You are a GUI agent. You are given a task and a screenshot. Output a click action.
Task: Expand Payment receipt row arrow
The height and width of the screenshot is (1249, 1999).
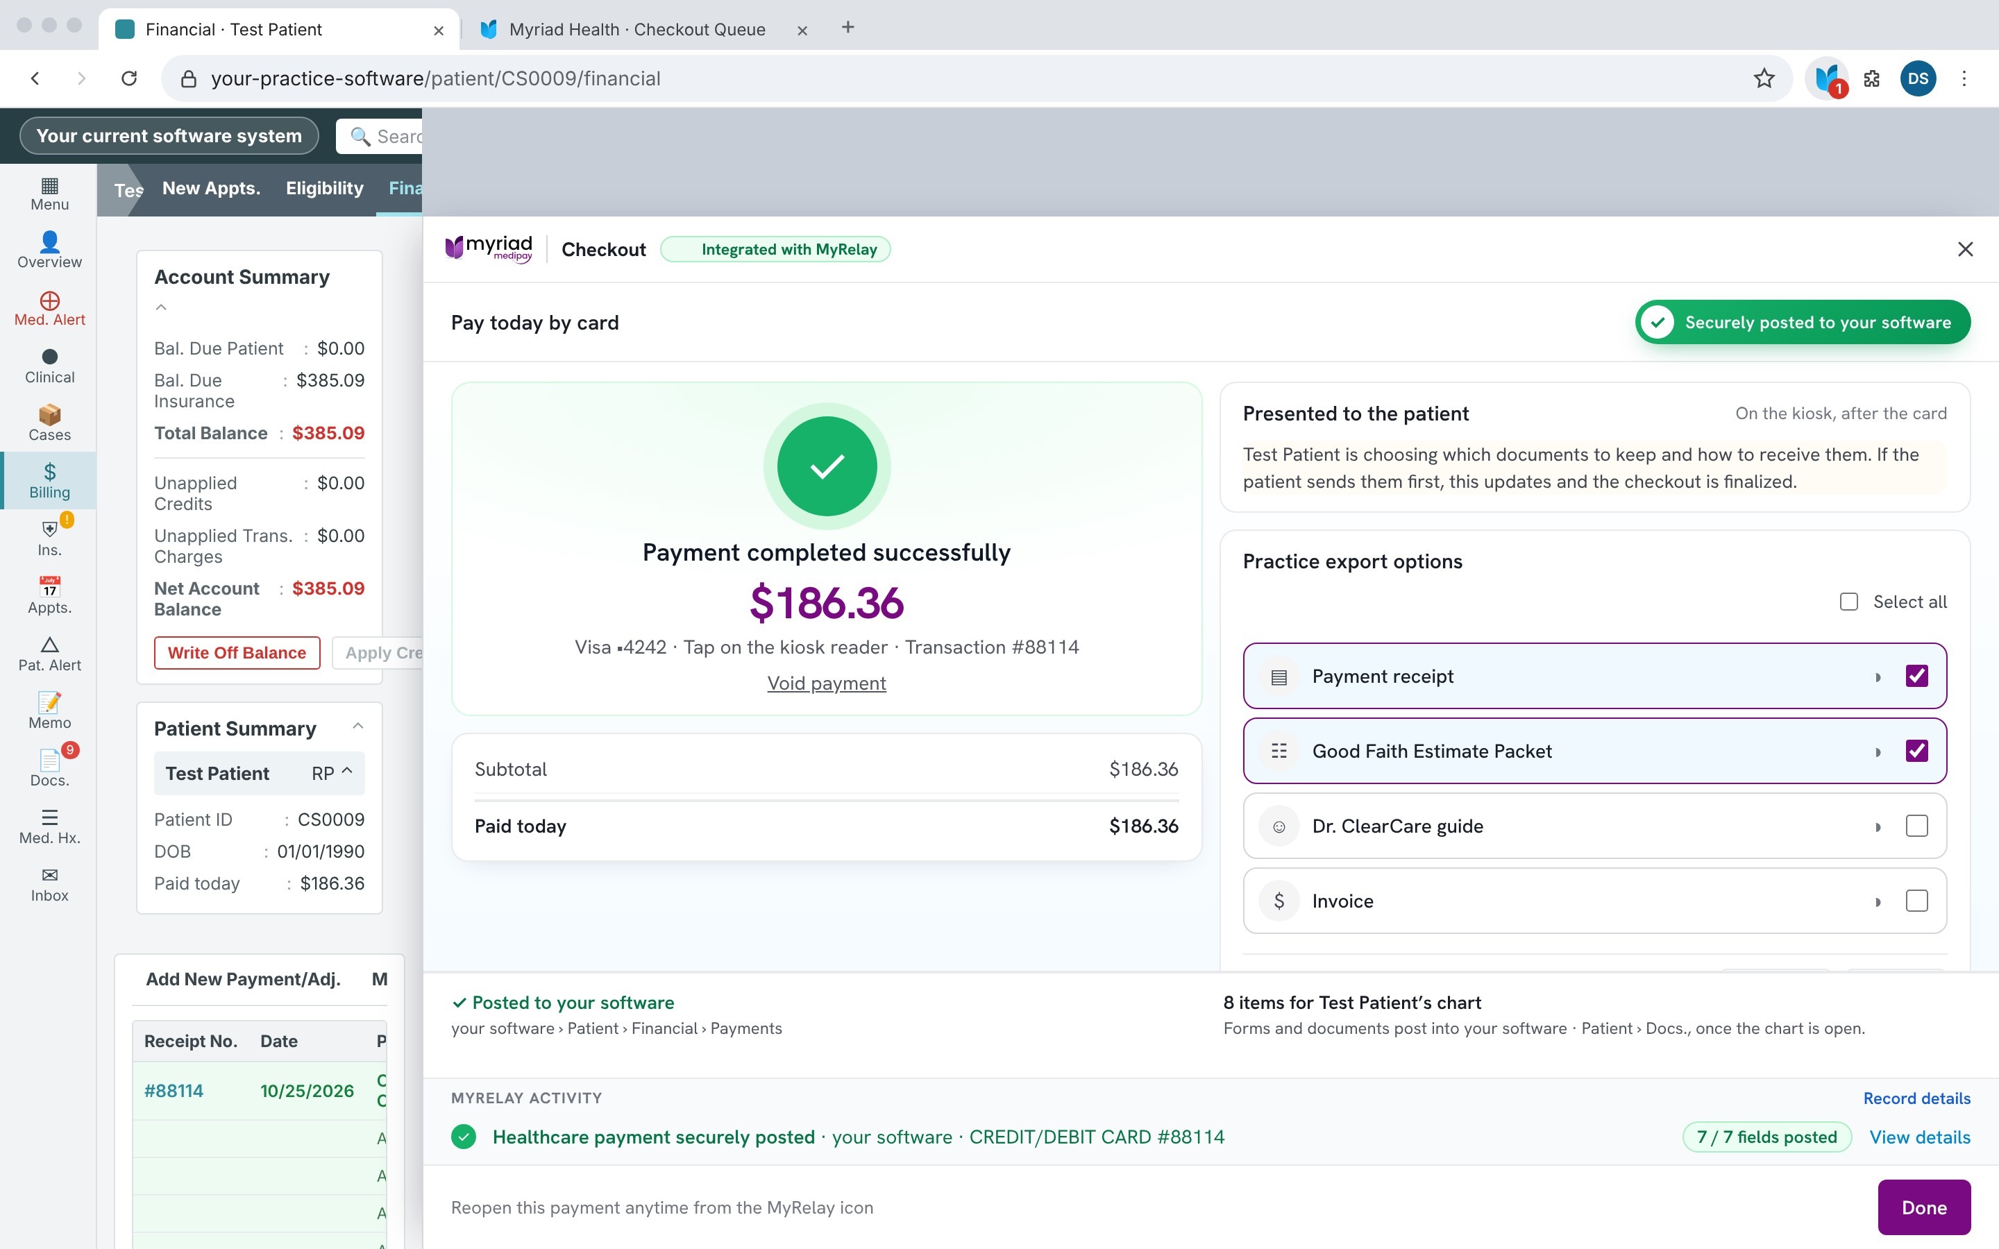pos(1878,677)
